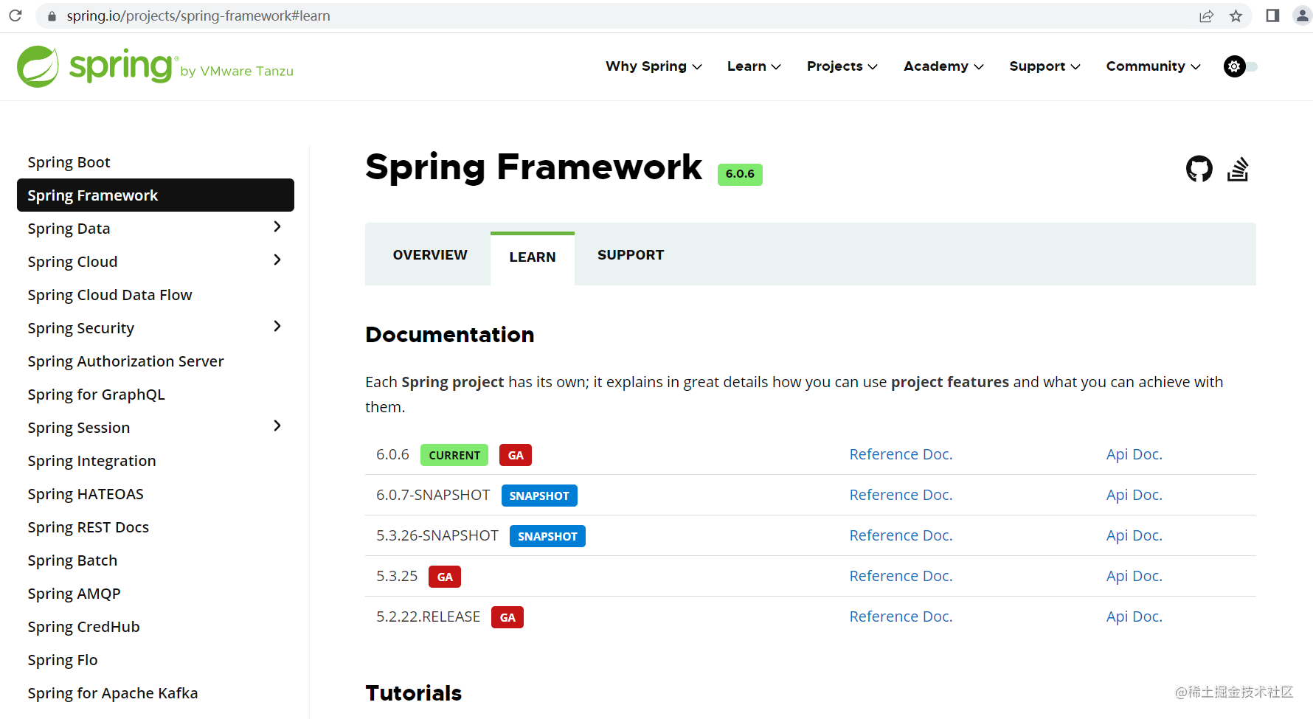Open Reference Doc. for 5.2.22.RELEASE
Screen dimensions: 1313x719
pyautogui.click(x=901, y=616)
